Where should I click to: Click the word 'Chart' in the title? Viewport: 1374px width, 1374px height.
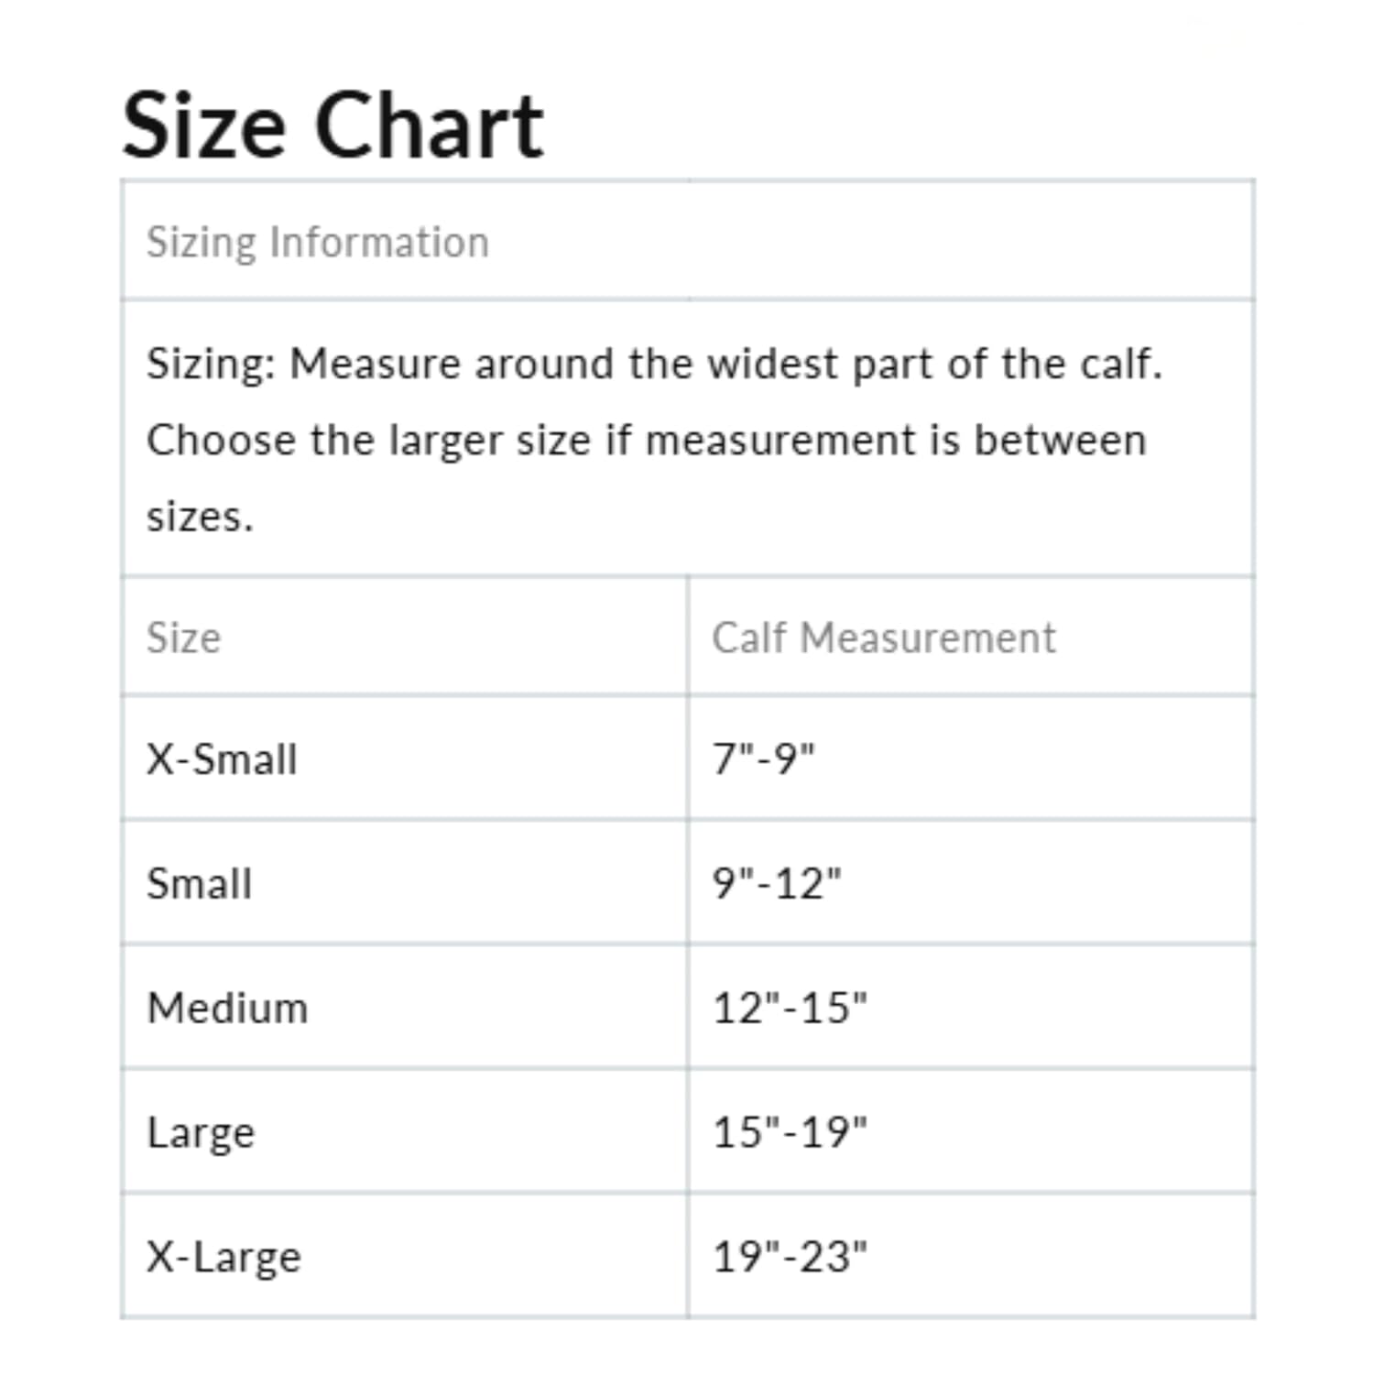click(x=429, y=125)
